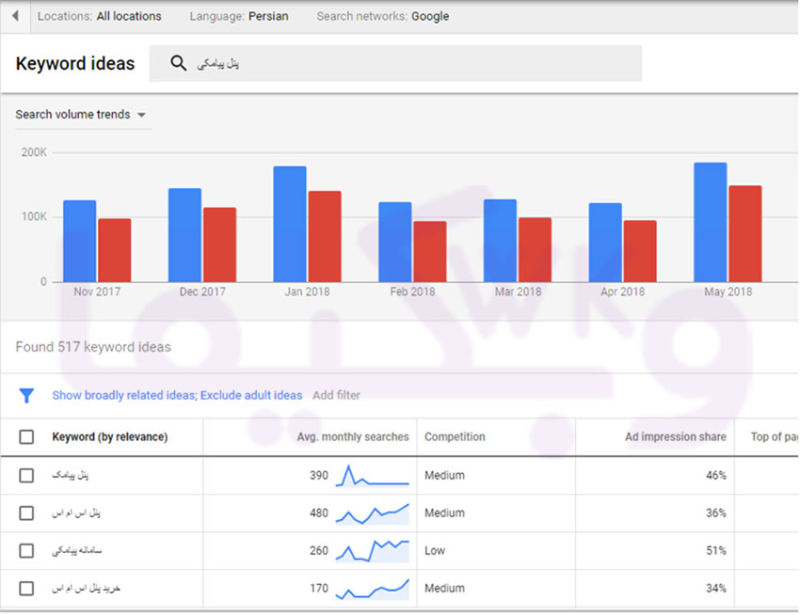Viewport: 800px width, 615px height.
Task: Click the trend sparkline for the 390 row
Action: tap(373, 475)
